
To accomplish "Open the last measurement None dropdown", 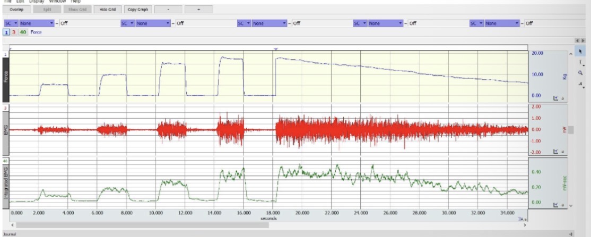I will click(x=502, y=23).
